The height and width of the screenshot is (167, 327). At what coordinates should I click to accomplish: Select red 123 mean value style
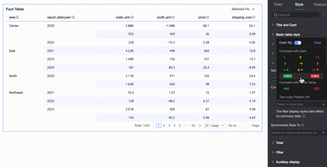click(316, 89)
